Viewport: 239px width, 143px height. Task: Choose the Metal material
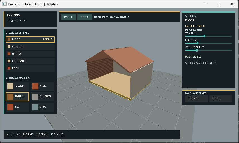click(x=42, y=107)
